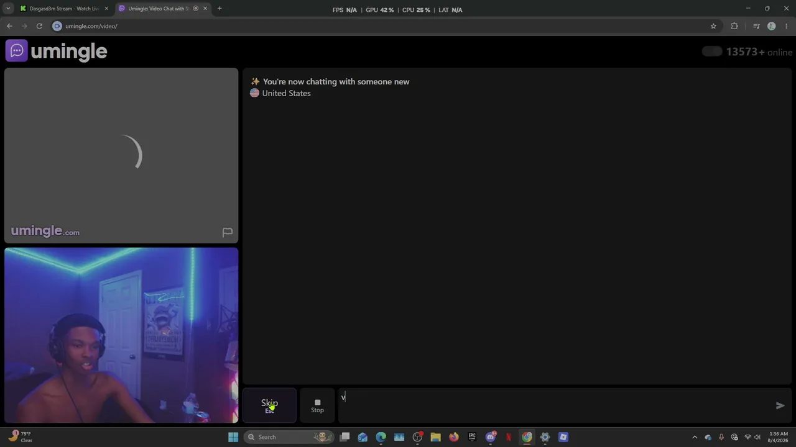
Task: Launch Firefox from the taskbar
Action: click(454, 437)
